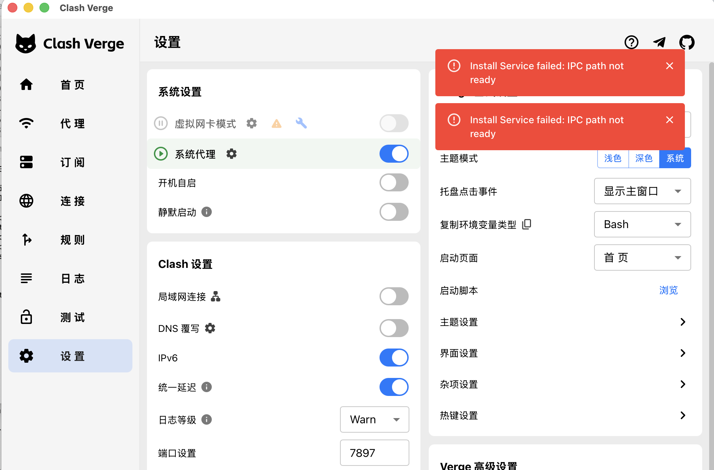Open the help documentation icon
The image size is (714, 470).
coord(631,43)
